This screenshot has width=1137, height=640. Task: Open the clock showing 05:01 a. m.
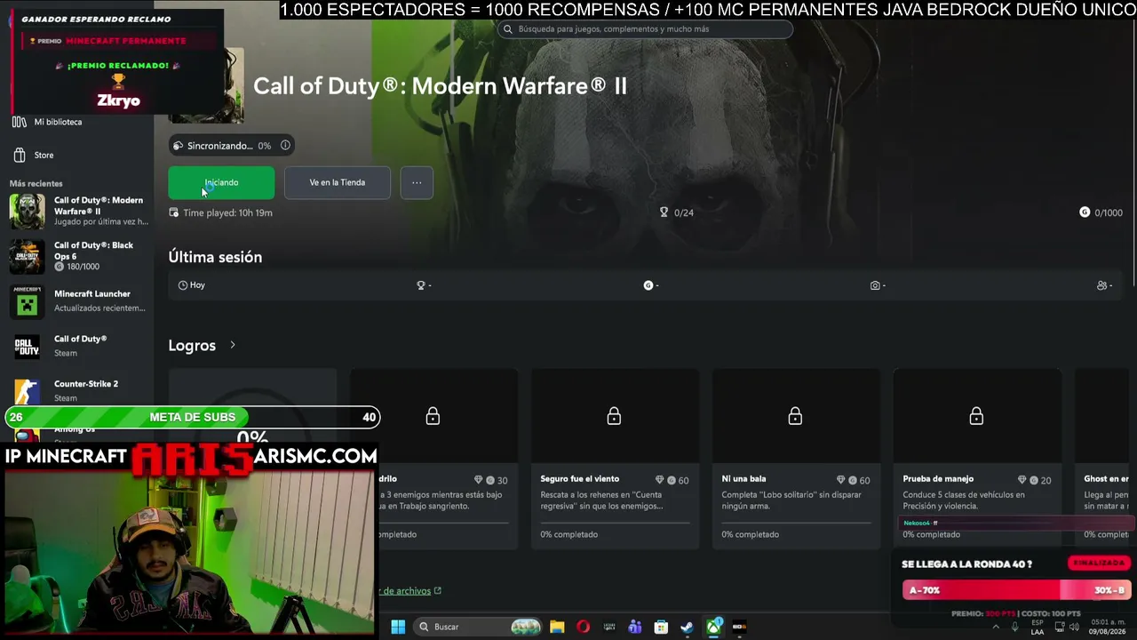[x=1108, y=627]
